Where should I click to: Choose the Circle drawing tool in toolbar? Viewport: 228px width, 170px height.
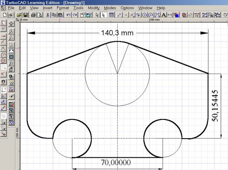click(x=145, y=15)
